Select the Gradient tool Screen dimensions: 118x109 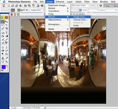click(x=6, y=36)
